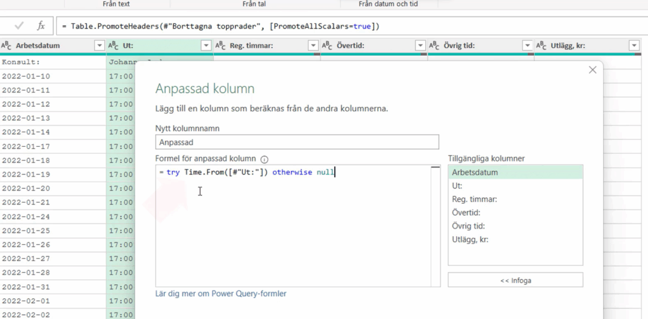Screen dimensions: 648x319
Task: Open the Ut: column filter dropdown
Action: tap(206, 46)
